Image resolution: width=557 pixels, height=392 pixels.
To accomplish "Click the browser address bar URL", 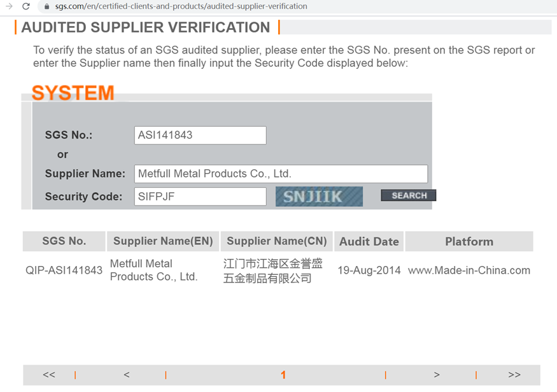I will (x=181, y=6).
